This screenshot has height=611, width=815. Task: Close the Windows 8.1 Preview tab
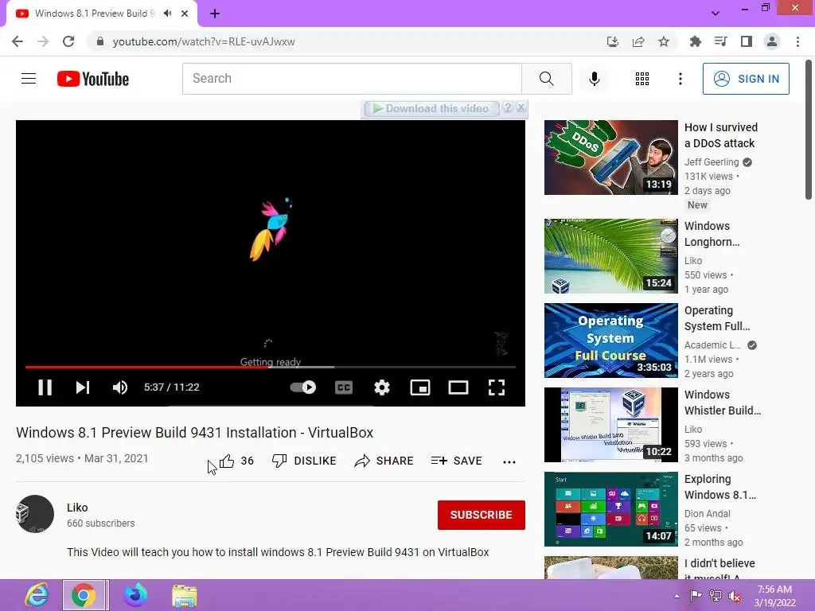click(185, 14)
